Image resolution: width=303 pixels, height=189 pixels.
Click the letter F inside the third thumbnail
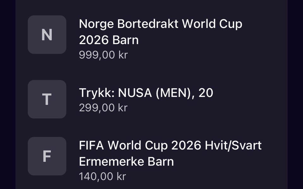[x=47, y=156]
